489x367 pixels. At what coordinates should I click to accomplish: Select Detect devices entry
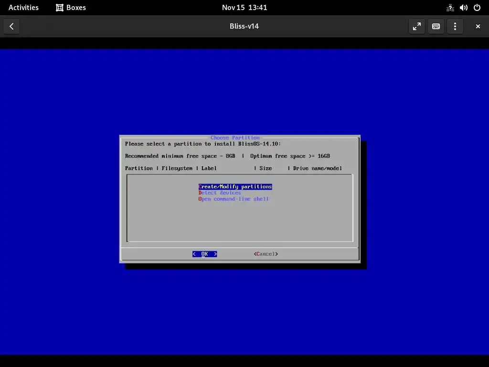[x=220, y=193]
